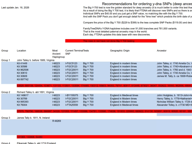Screen dimensions: 192x144
Task: Click the 'Ancestor' column header
Action: pos(162,51)
